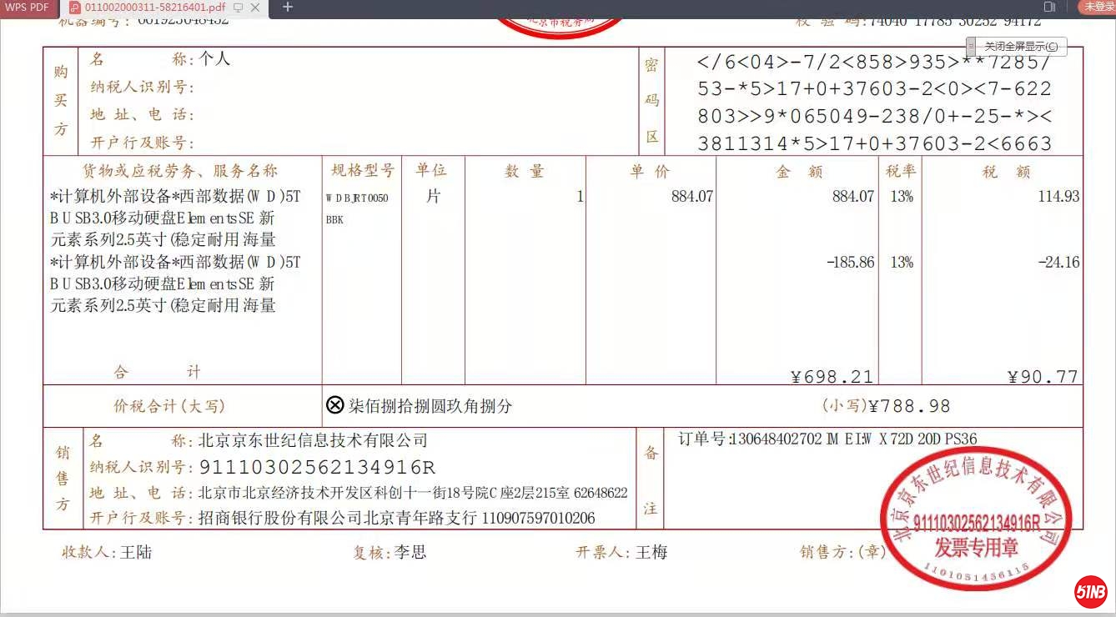Click the 合计 row label
Image resolution: width=1116 pixels, height=617 pixels.
tap(158, 372)
